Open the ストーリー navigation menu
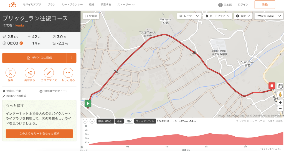Viewport: 284px width, 151px height. (x=126, y=5)
